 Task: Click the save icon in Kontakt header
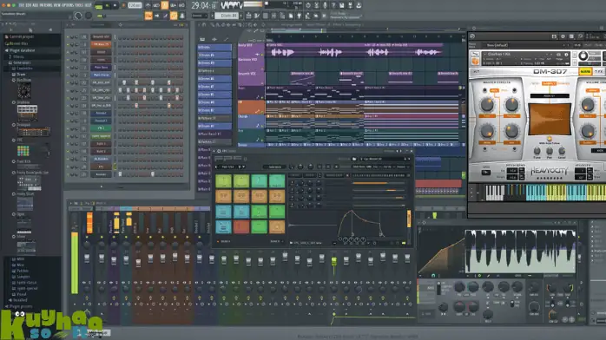[554, 36]
